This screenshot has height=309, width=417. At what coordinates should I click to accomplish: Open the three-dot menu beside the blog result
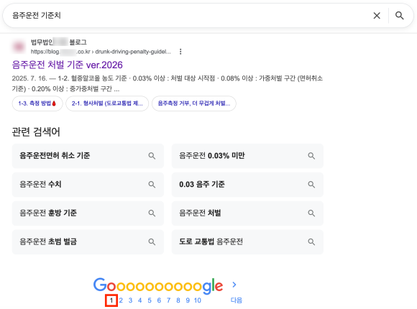pyautogui.click(x=180, y=52)
